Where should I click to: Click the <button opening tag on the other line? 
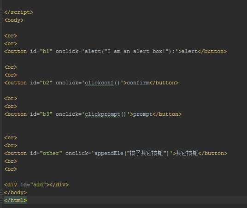pyautogui.click(x=16, y=153)
